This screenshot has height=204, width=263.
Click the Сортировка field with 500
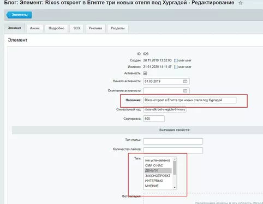[154, 119]
